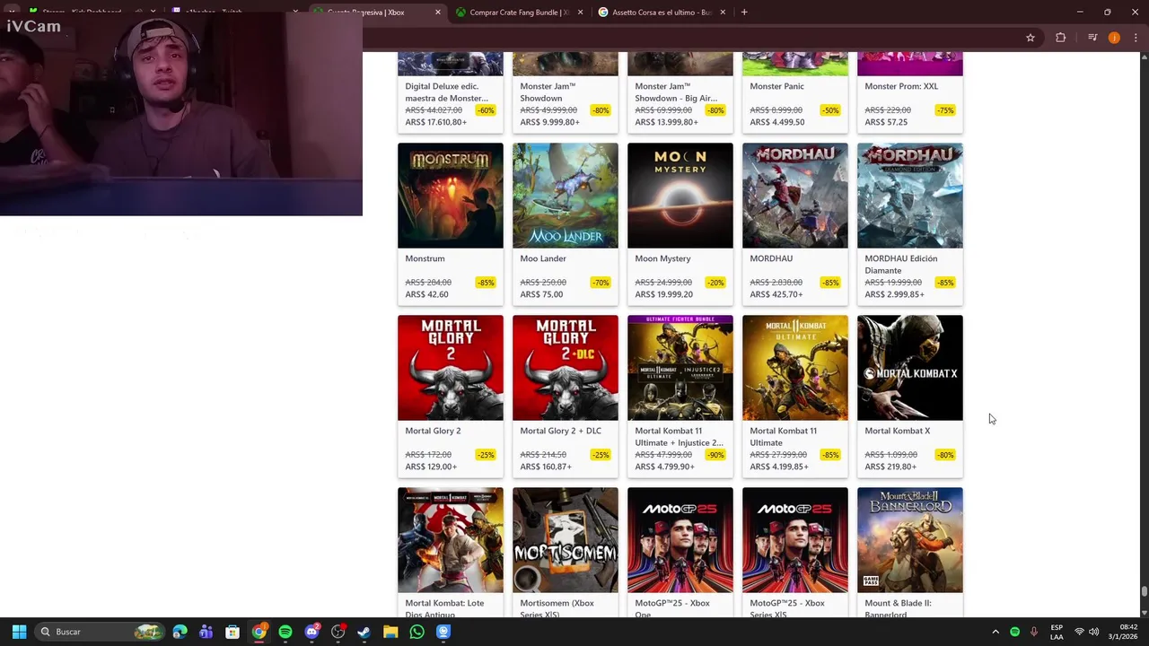Viewport: 1149px width, 646px height.
Task: Focus the Buscar taskbar search box
Action: [100, 632]
